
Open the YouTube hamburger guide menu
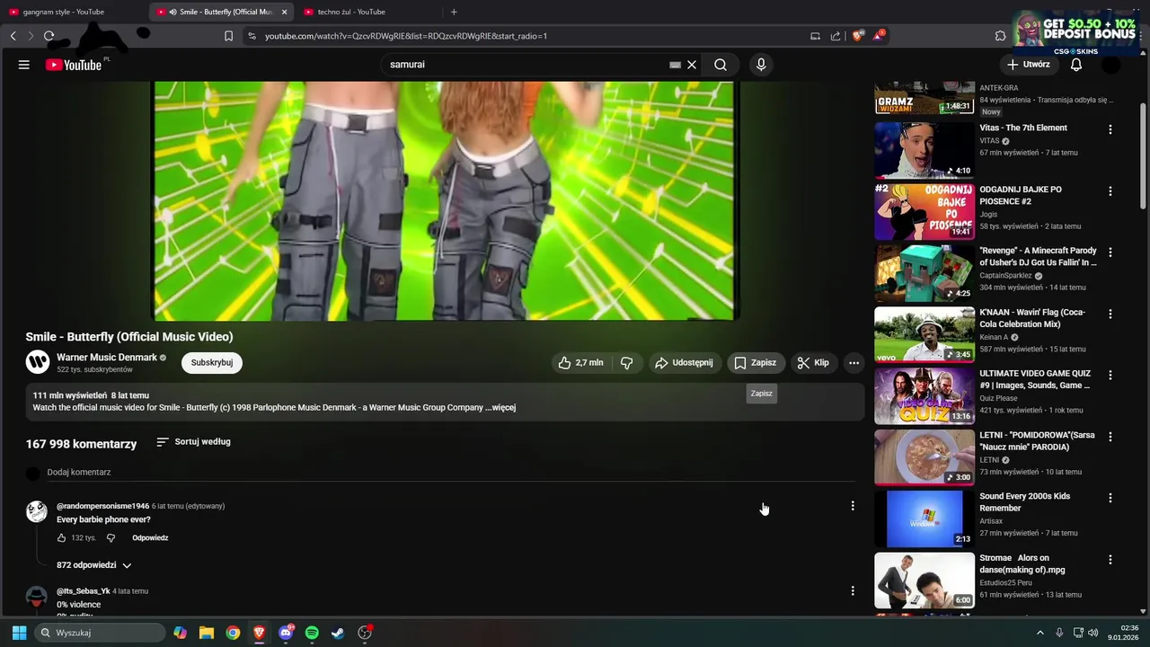click(x=24, y=65)
